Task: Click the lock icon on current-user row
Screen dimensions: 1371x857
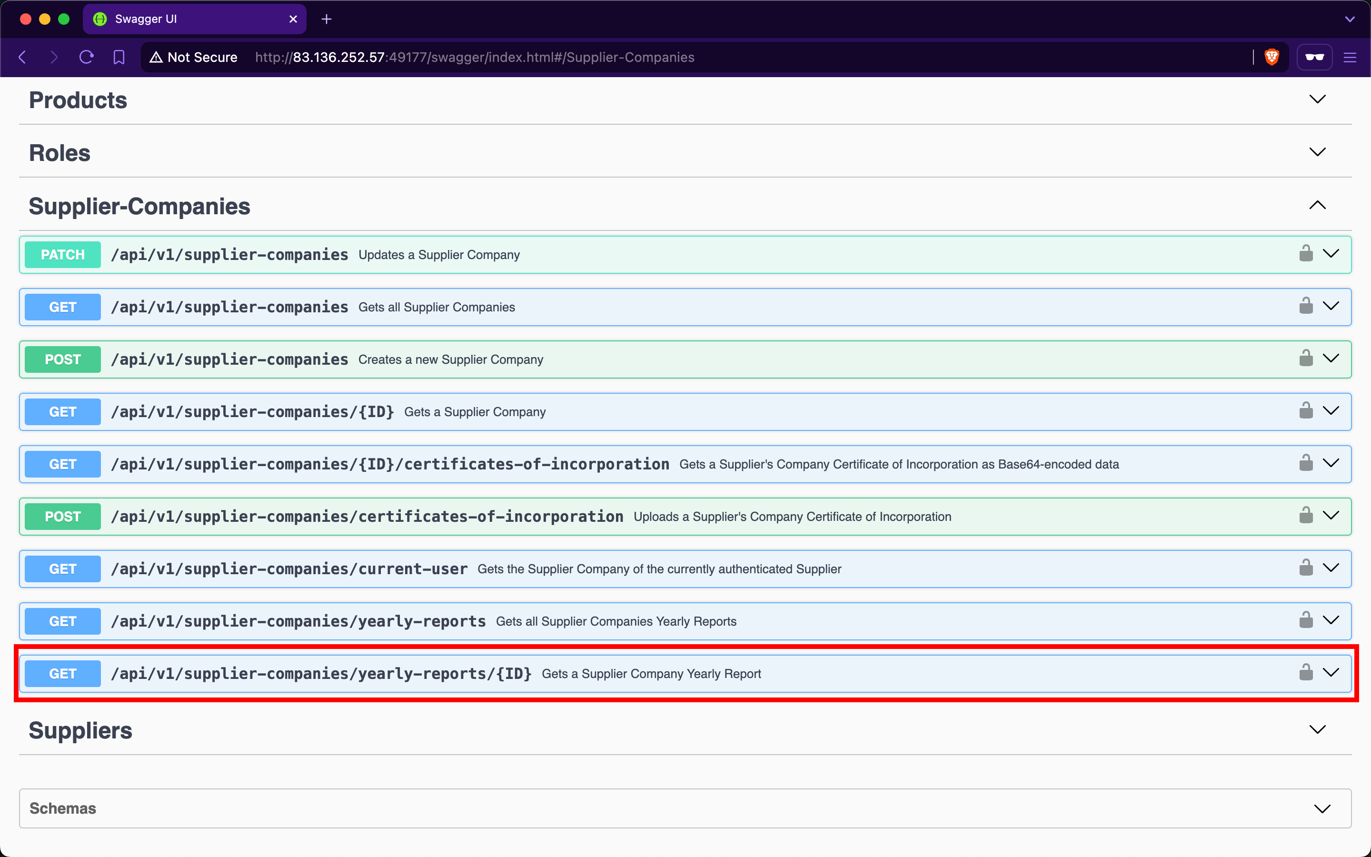Action: pos(1306,568)
